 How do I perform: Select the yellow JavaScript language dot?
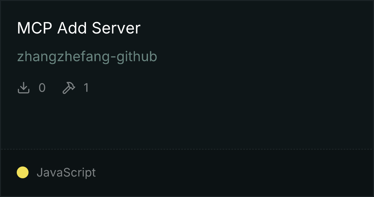23,172
